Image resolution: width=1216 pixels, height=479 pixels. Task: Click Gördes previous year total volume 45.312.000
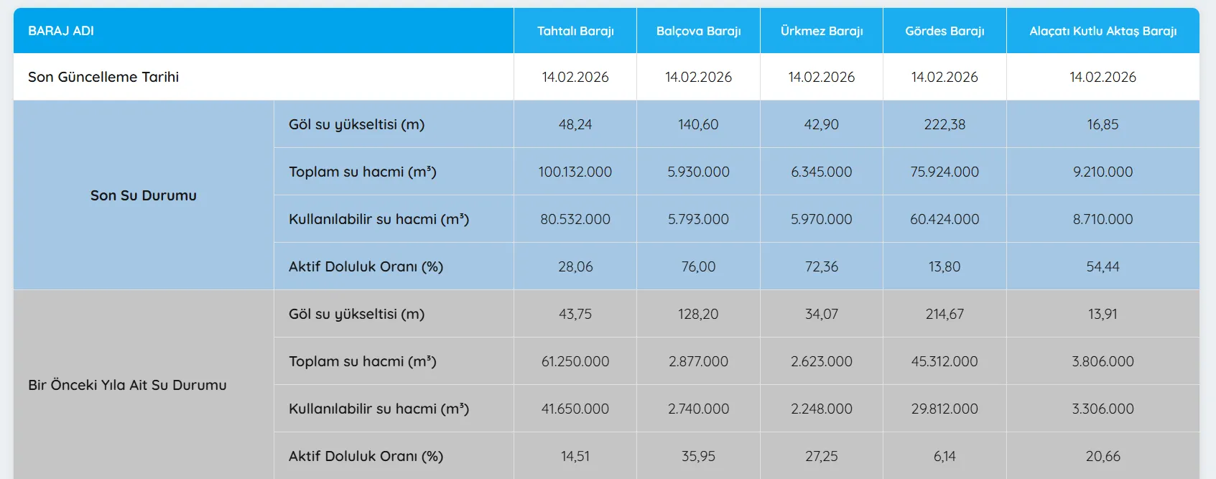click(945, 361)
